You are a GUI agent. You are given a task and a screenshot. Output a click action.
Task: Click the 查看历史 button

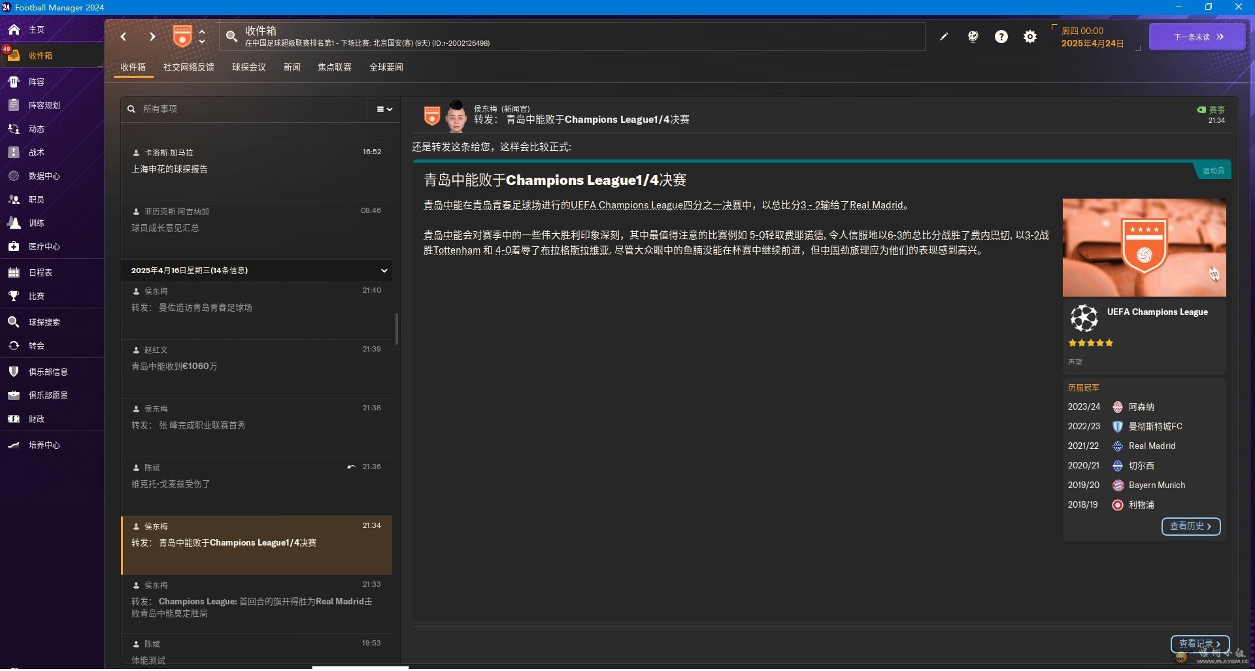tap(1191, 527)
